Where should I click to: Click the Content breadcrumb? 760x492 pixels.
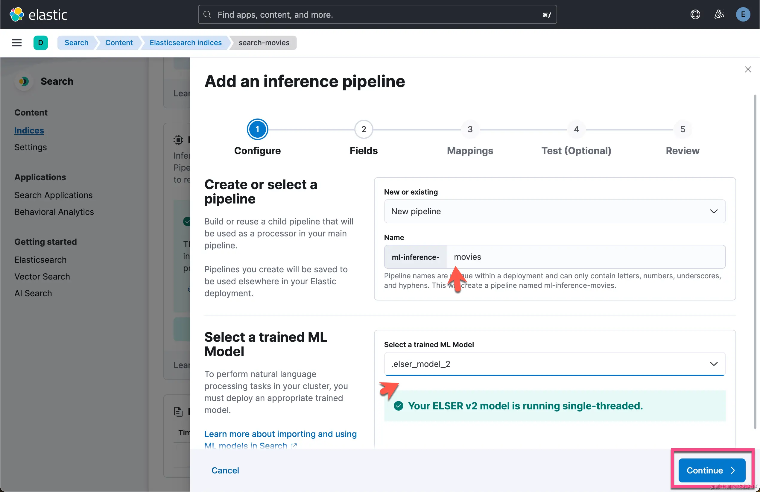119,42
